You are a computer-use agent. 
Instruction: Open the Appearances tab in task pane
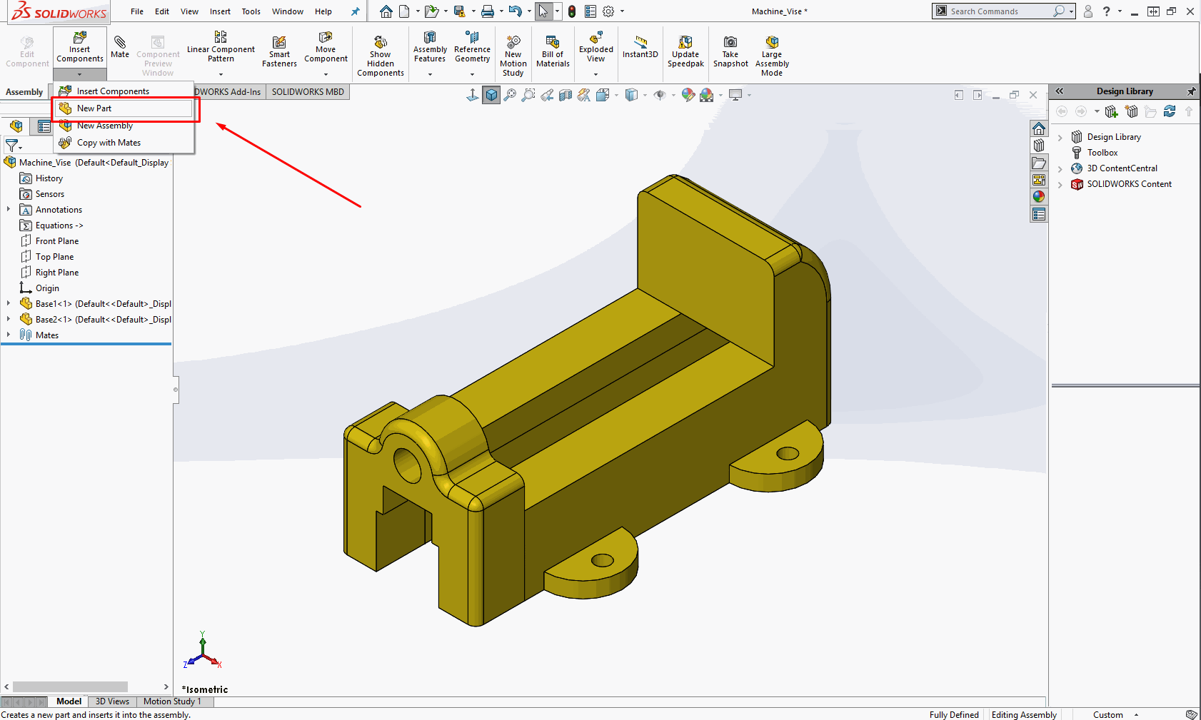pos(1039,197)
